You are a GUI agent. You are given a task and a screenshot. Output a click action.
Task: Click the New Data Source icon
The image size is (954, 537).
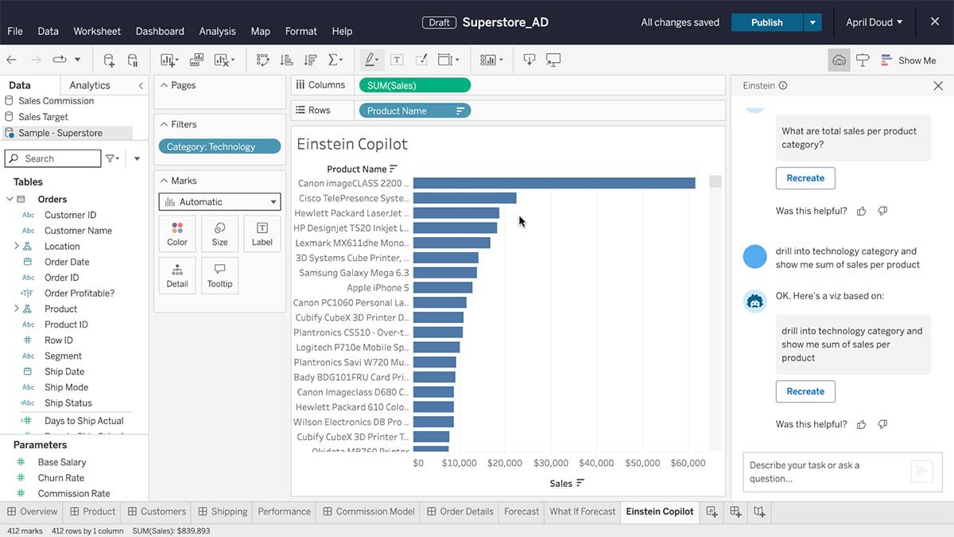click(109, 60)
